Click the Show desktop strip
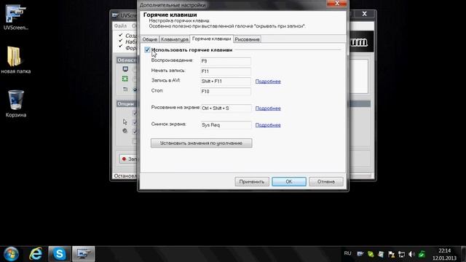Image resolution: width=466 pixels, height=262 pixels. pyautogui.click(x=464, y=254)
